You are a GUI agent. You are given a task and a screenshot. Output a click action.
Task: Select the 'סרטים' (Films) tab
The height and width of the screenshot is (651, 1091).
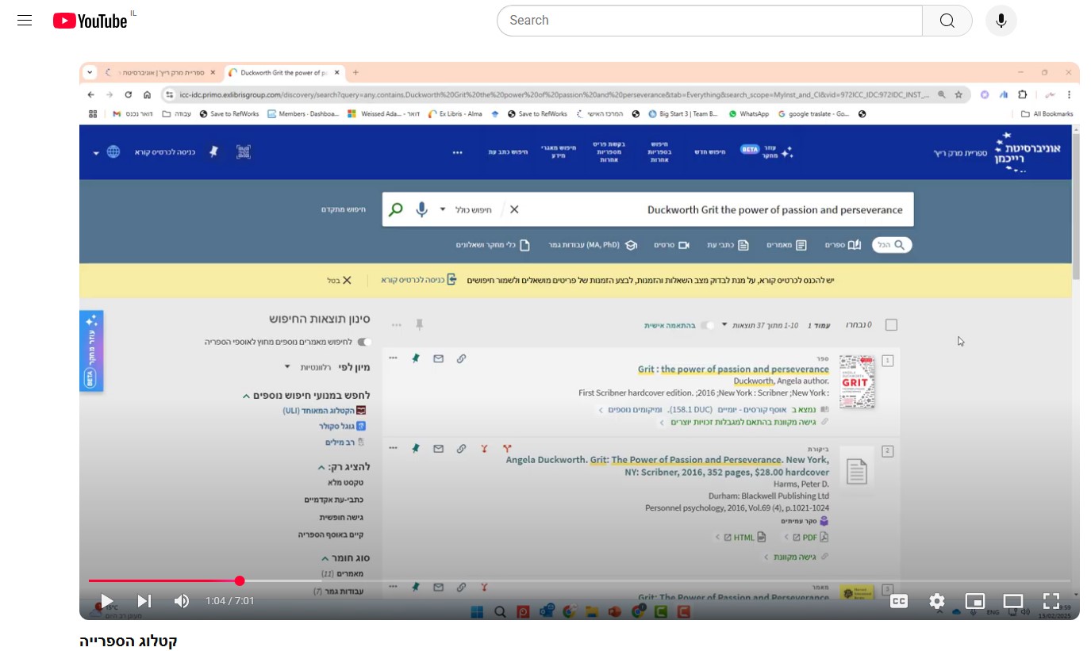671,245
